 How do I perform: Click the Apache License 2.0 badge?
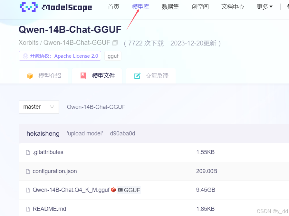60,56
